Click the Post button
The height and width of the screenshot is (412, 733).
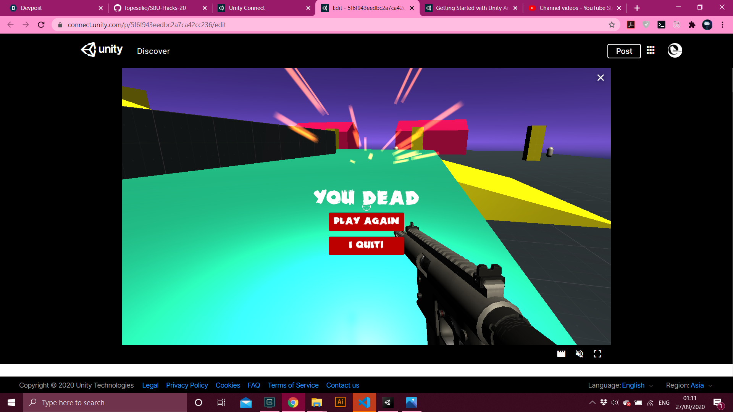pos(624,51)
